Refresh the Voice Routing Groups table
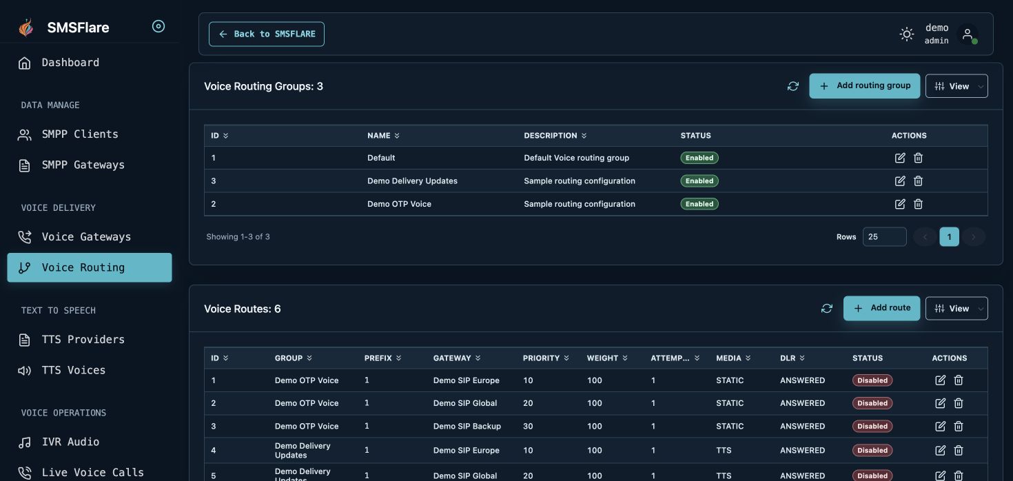Screen dimensions: 1013x481 pos(793,86)
